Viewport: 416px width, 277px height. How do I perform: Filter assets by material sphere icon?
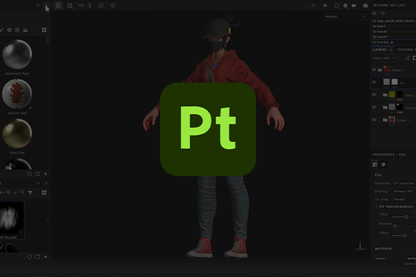click(x=9, y=30)
